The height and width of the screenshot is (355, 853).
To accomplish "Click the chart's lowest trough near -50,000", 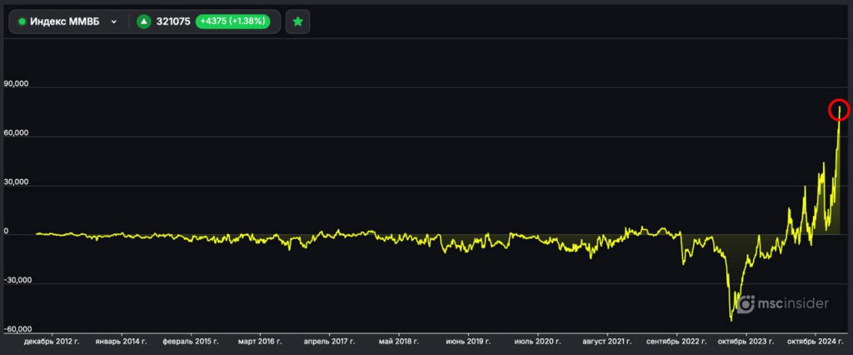I will coord(731,320).
